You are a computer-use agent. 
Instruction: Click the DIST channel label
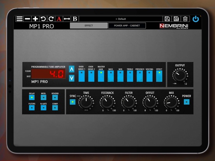(x=28, y=76)
